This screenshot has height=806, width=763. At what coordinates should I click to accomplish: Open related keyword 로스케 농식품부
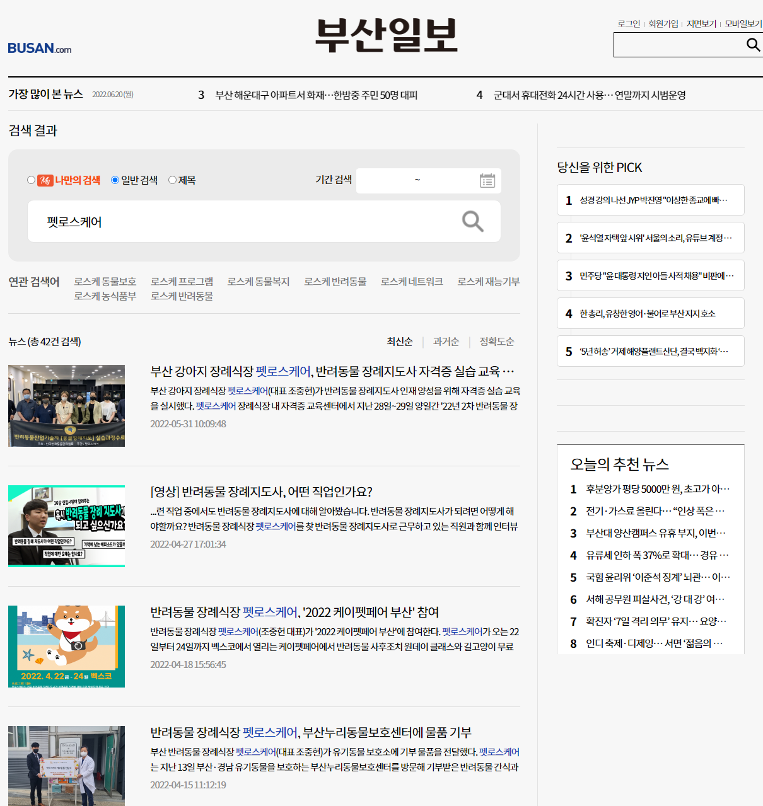click(x=105, y=296)
